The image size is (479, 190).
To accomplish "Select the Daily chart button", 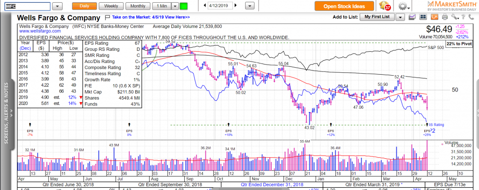I will pos(84,6).
